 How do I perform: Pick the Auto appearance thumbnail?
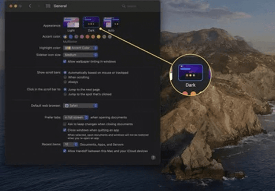[x=110, y=22]
